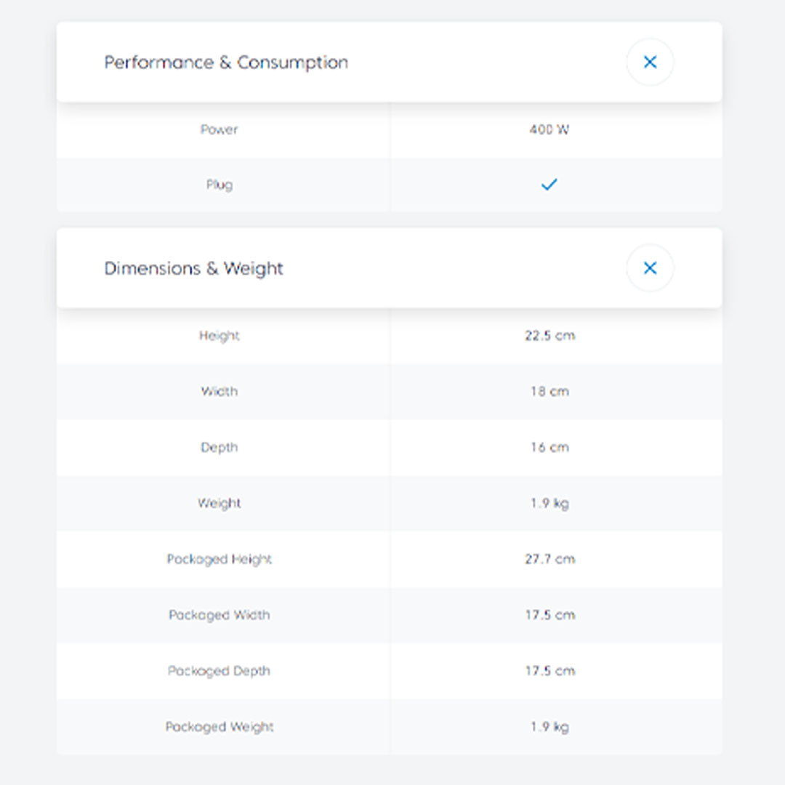785x785 pixels.
Task: Select the Packaged Weight label
Action: (x=219, y=727)
